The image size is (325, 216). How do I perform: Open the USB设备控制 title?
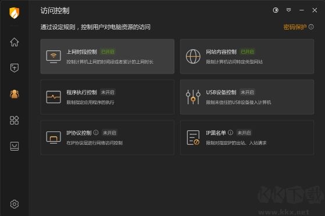click(x=221, y=92)
